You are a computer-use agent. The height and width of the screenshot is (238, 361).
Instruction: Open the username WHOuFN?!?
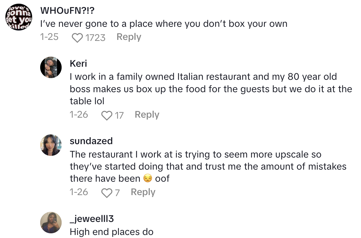pyautogui.click(x=67, y=10)
